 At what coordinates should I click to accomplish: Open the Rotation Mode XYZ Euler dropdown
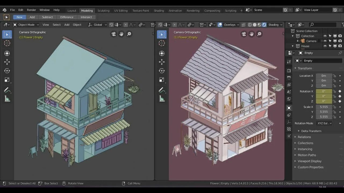pos(324,123)
